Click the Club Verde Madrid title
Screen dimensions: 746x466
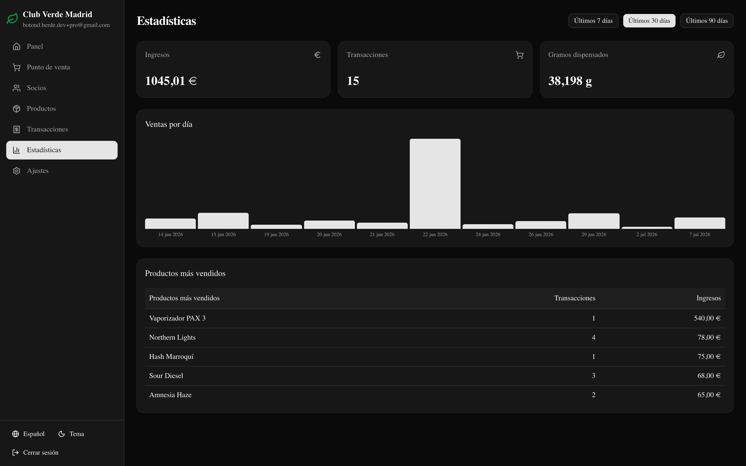(57, 14)
